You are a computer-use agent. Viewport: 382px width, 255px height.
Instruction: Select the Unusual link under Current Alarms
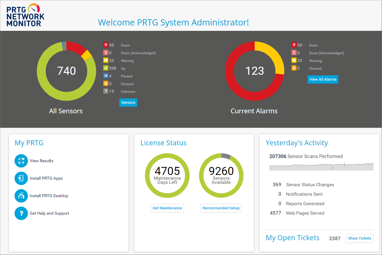(315, 68)
